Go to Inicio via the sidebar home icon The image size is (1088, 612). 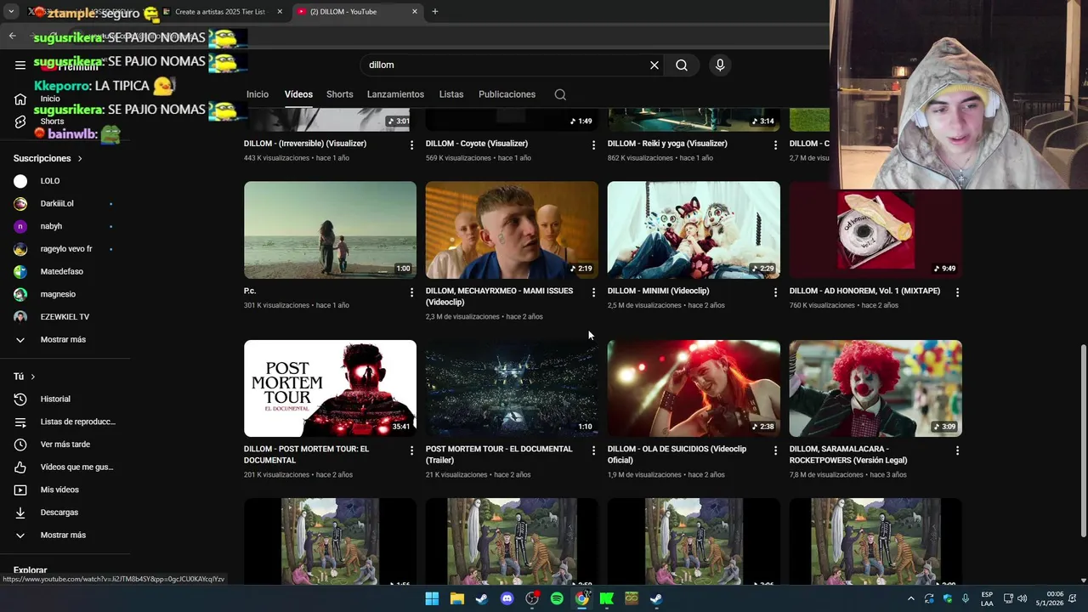coord(20,99)
